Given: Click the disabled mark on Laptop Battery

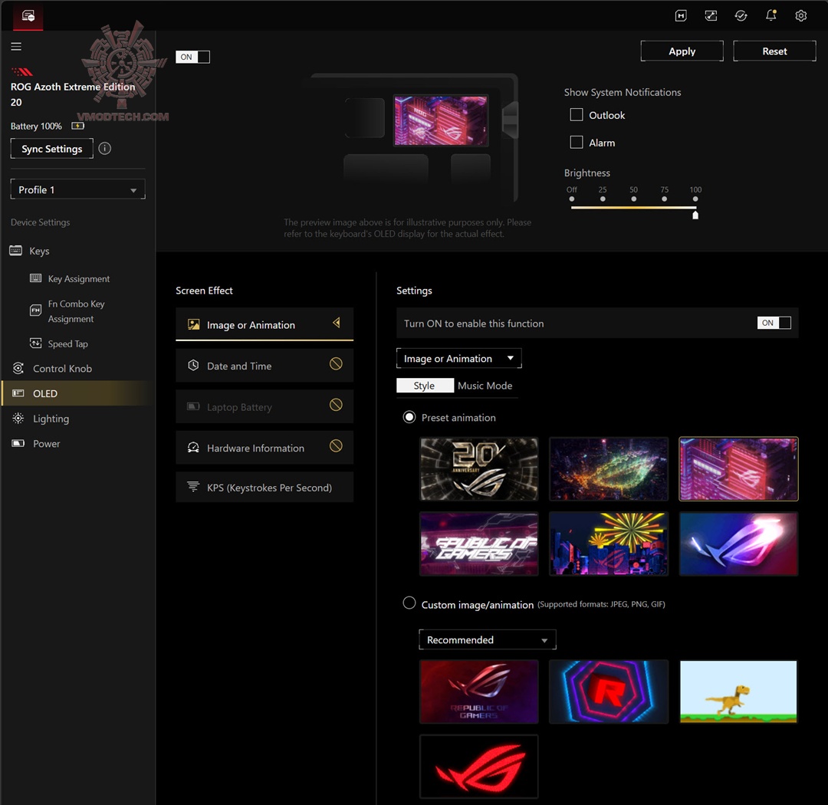Looking at the screenshot, I should 336,405.
